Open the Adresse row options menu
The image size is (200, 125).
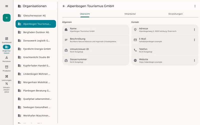pyautogui.click(x=194, y=29)
